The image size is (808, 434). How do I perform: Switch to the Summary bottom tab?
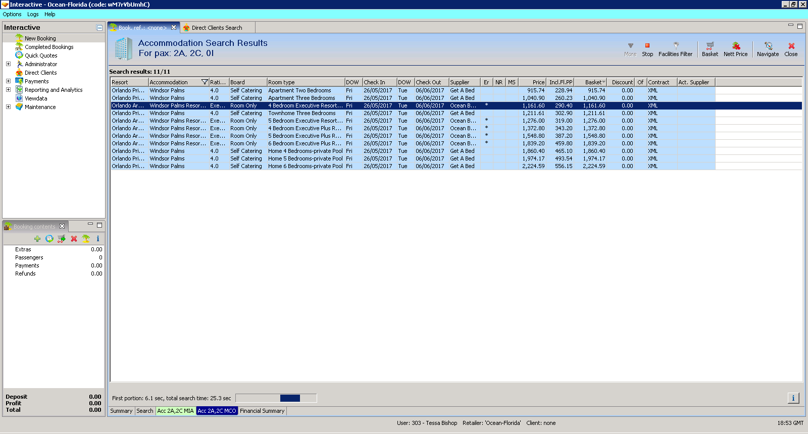pos(121,411)
